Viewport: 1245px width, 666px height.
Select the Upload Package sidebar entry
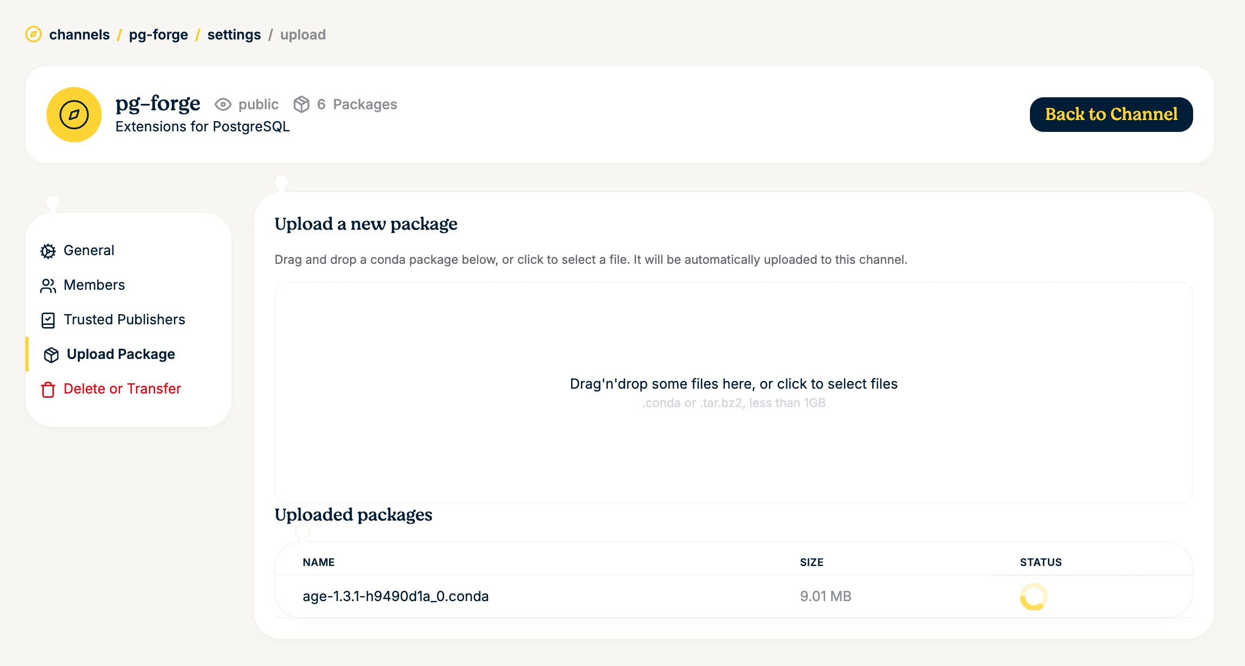tap(121, 354)
